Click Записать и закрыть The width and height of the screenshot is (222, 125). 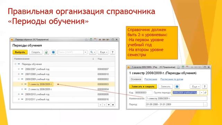point(143,86)
